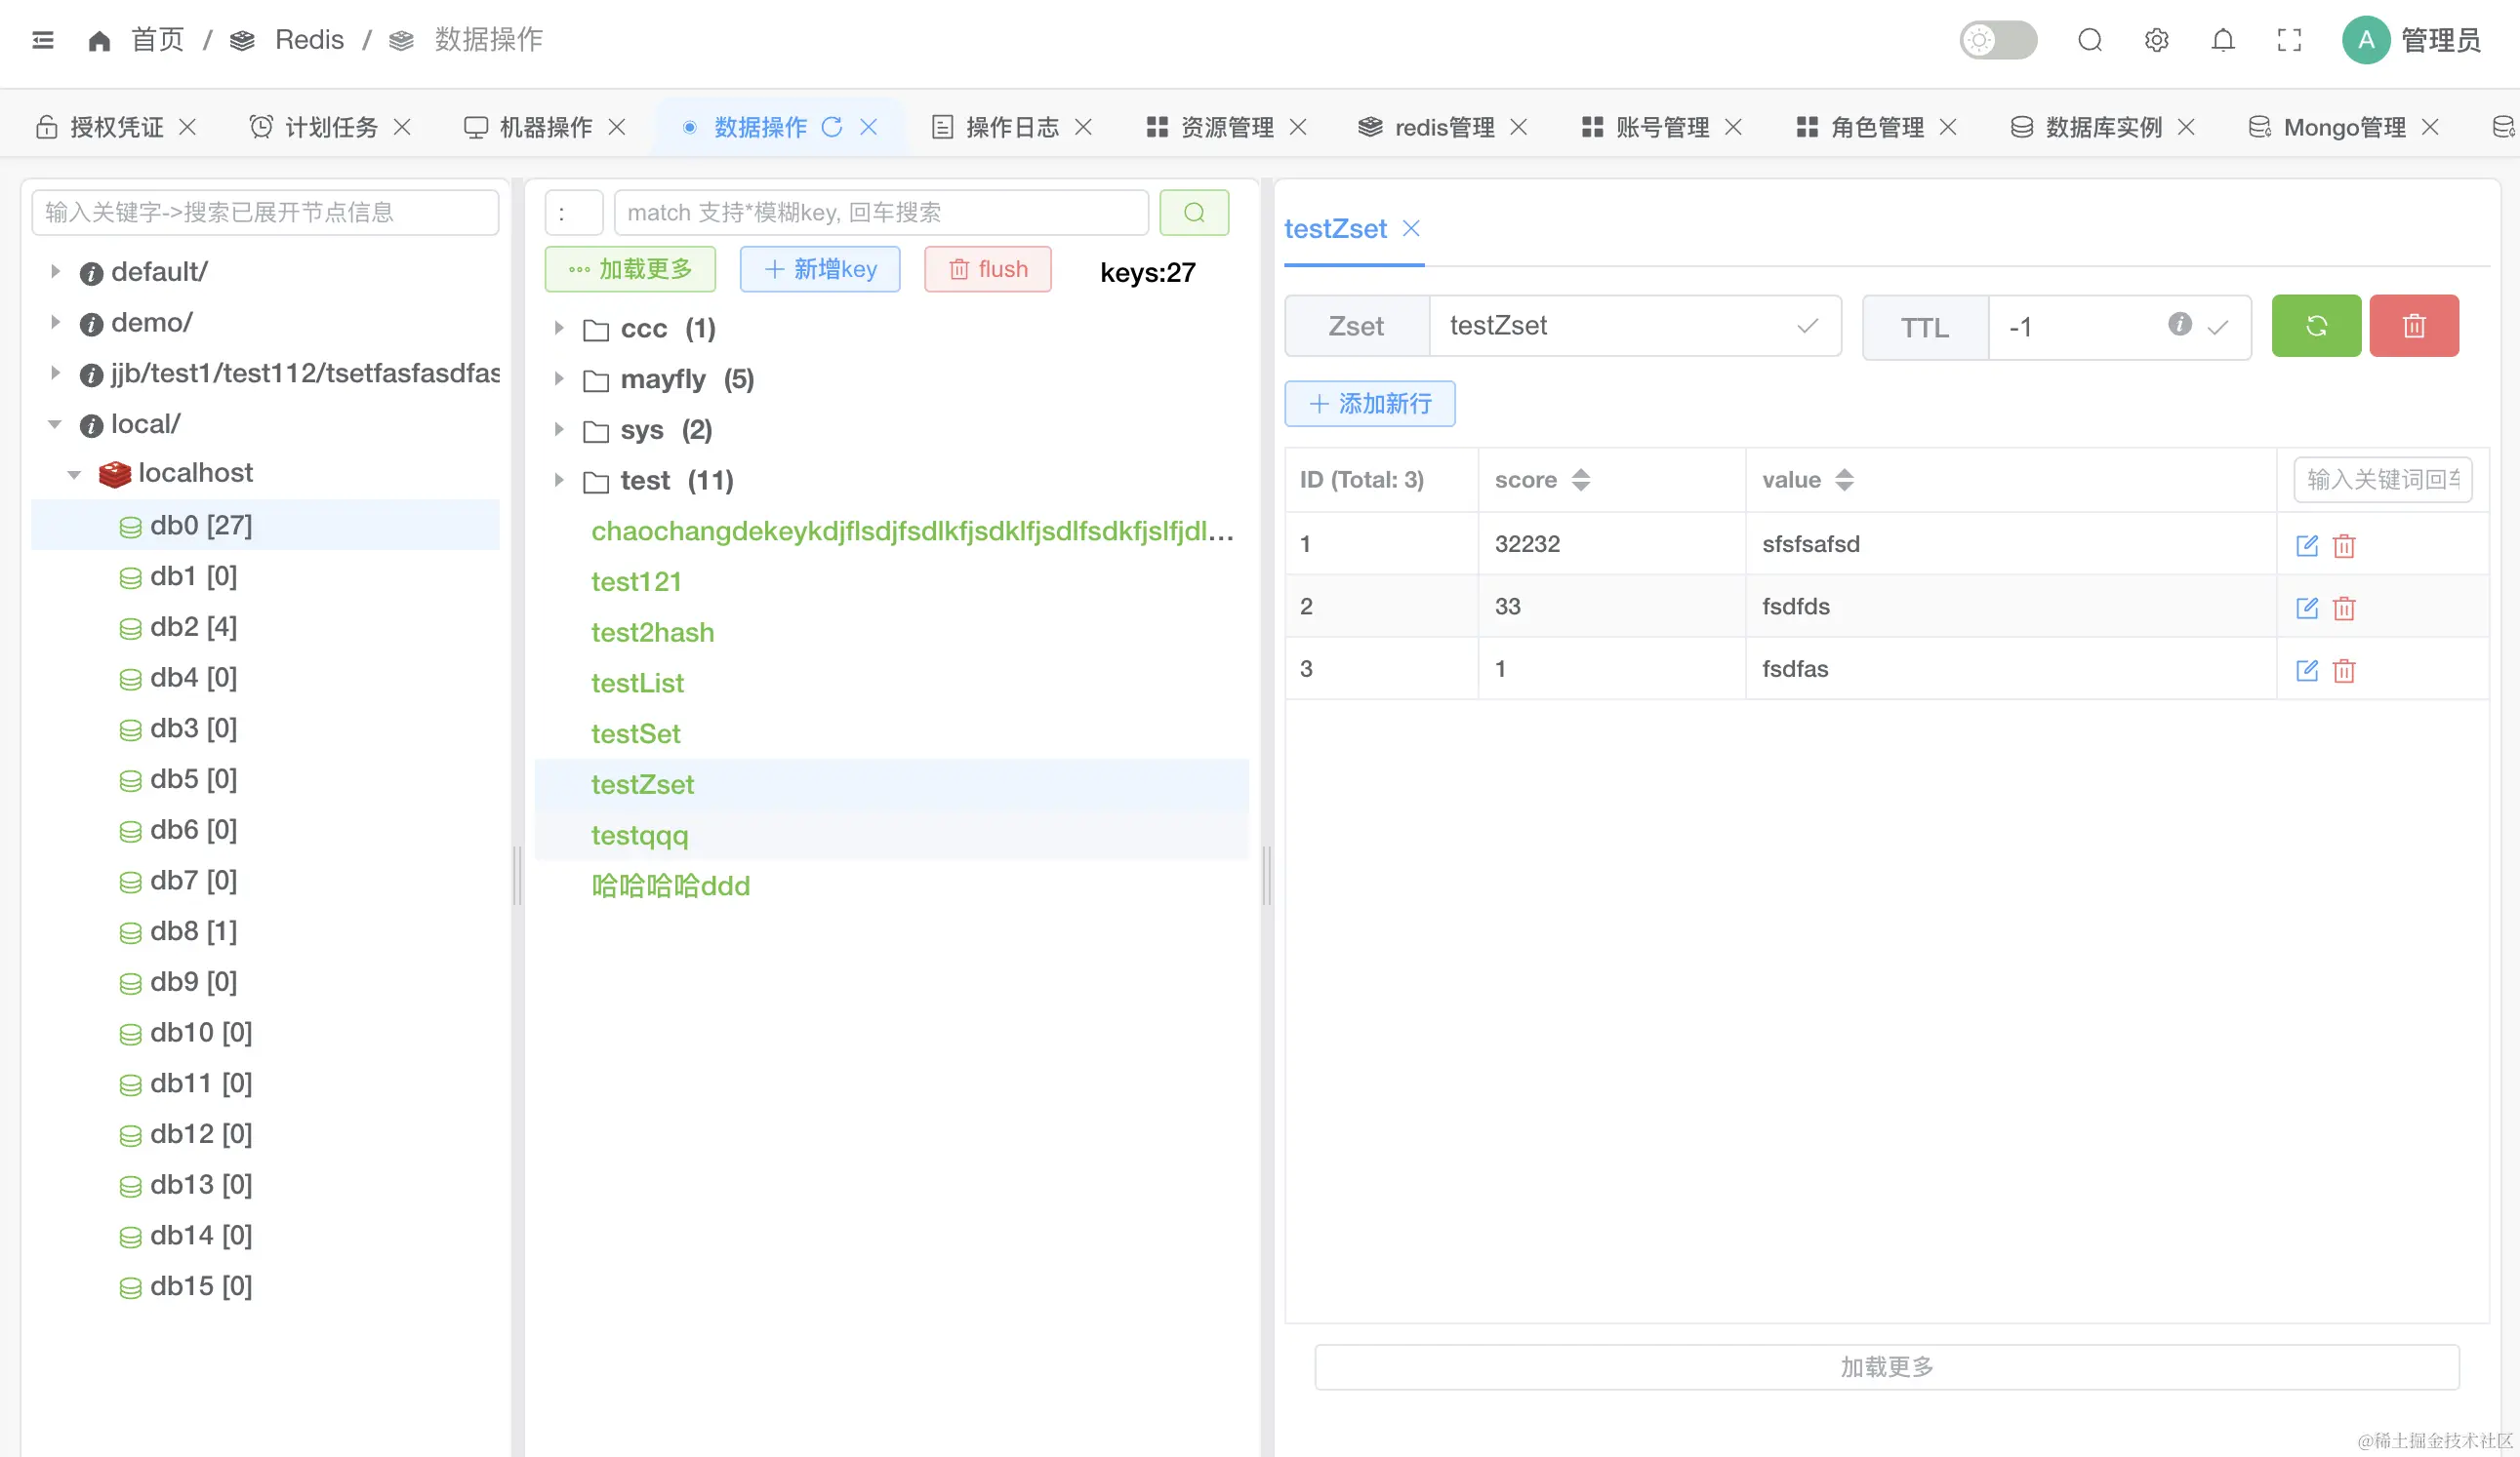Sort table by score column arrows

click(x=1580, y=480)
